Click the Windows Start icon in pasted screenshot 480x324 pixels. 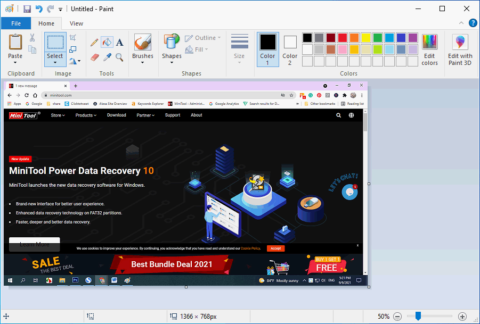(x=10, y=280)
